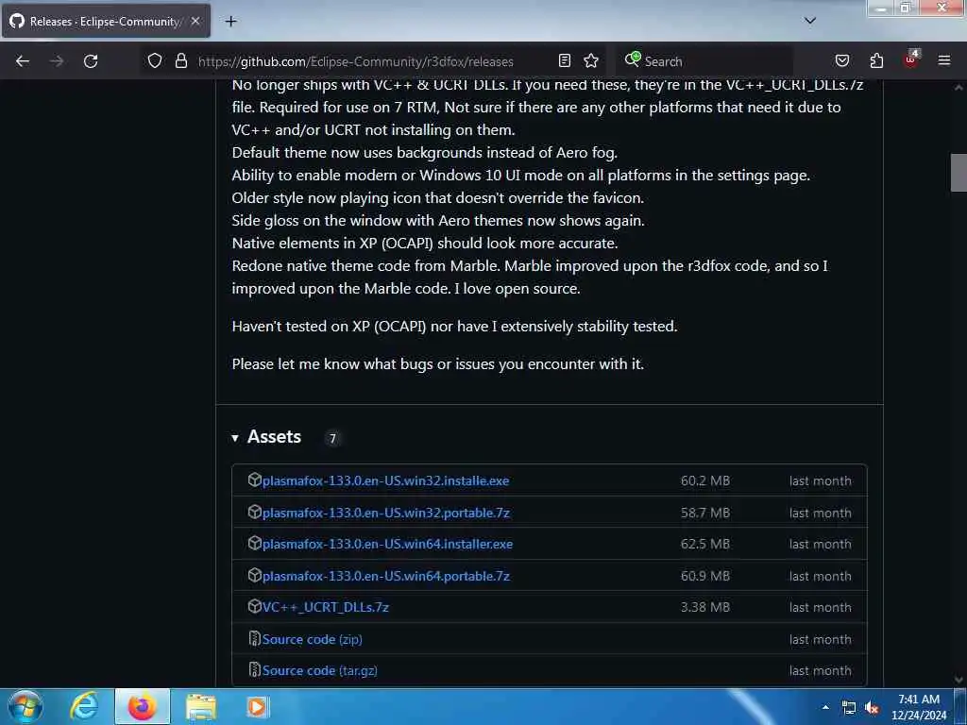Click the 60.2 MB size text
The height and width of the screenshot is (725, 967).
pos(704,481)
